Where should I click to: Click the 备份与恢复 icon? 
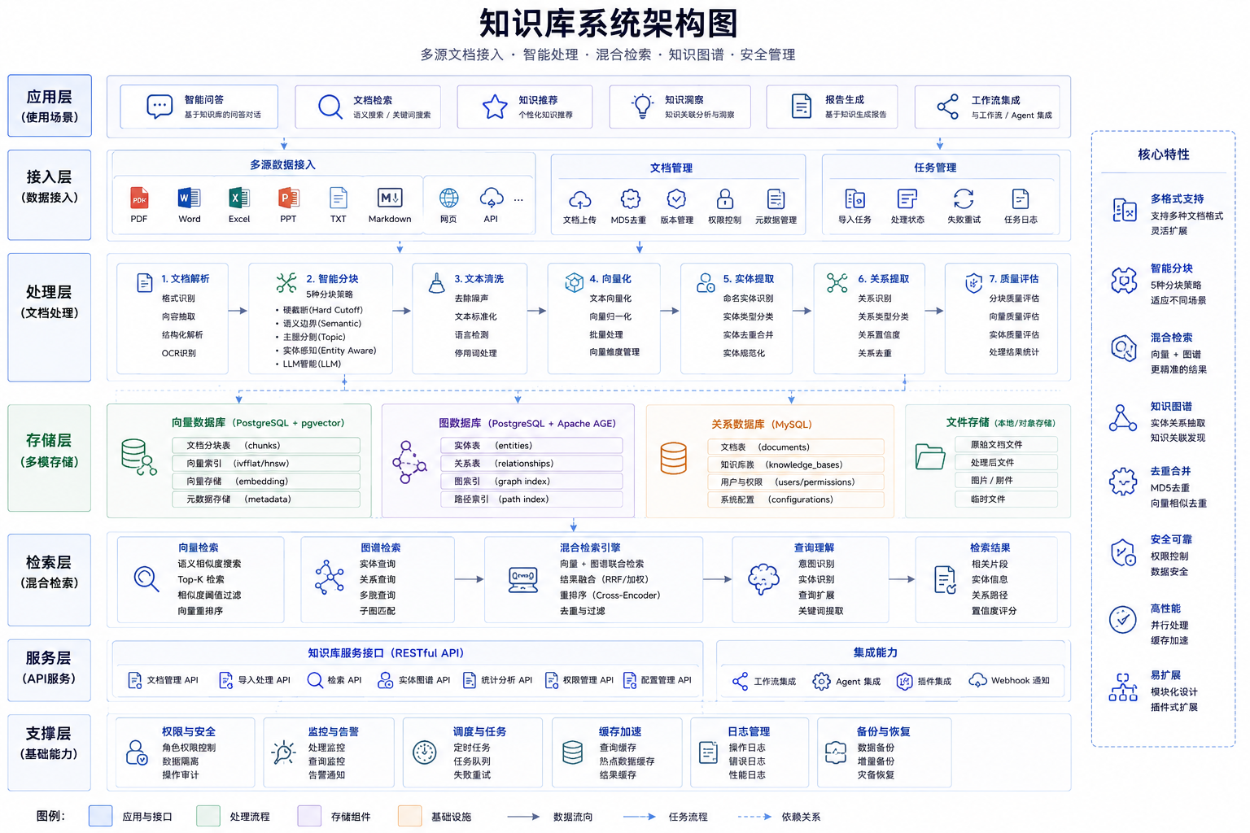tap(836, 752)
